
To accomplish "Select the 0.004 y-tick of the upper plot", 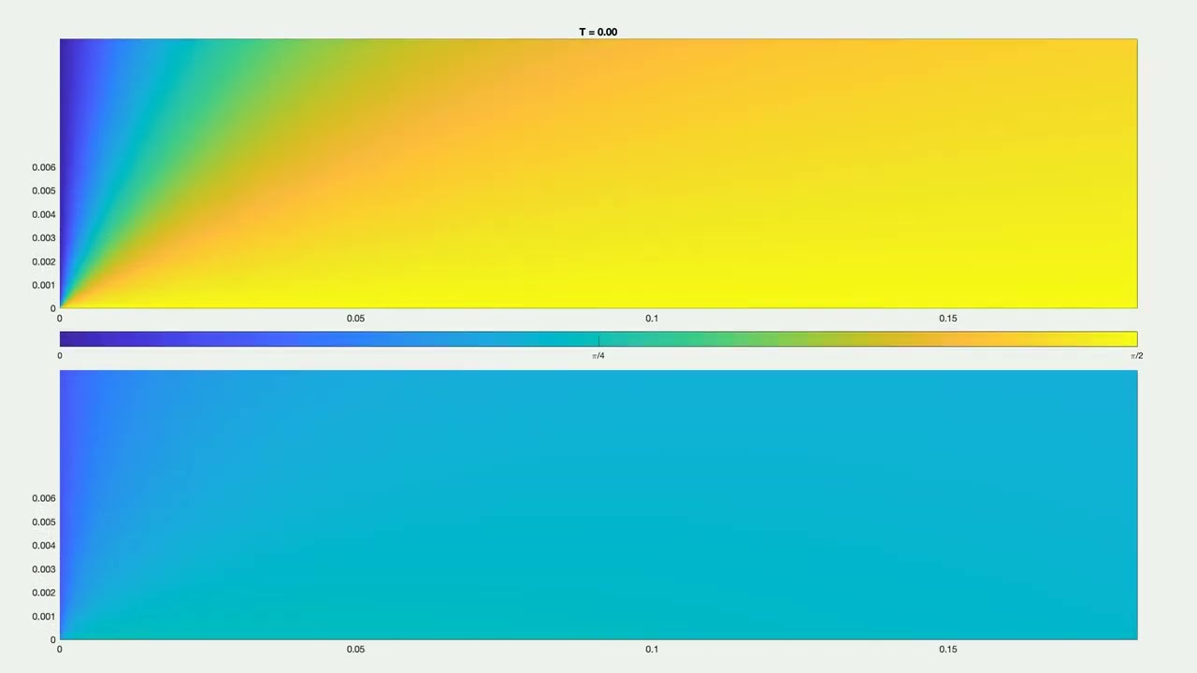I will click(x=44, y=214).
